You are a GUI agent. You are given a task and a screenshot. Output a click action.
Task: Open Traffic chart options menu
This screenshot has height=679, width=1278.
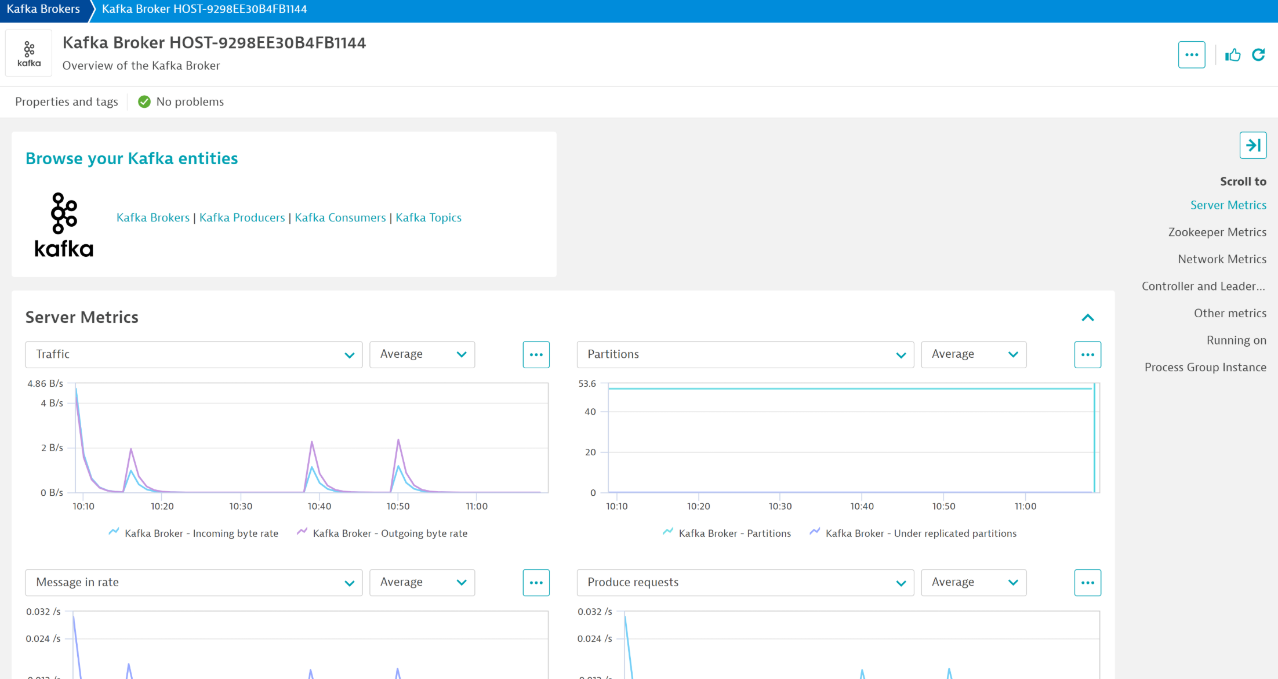[x=536, y=354]
